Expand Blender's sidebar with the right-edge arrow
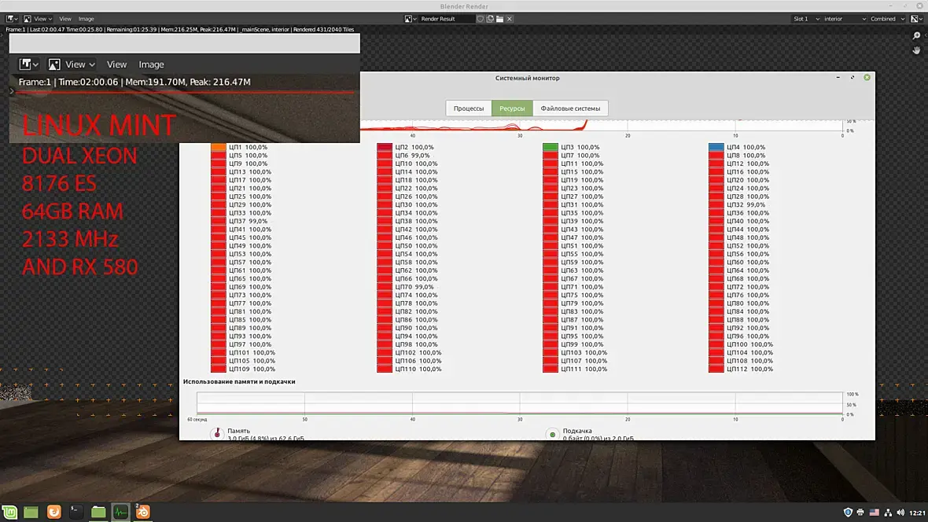 click(x=926, y=35)
